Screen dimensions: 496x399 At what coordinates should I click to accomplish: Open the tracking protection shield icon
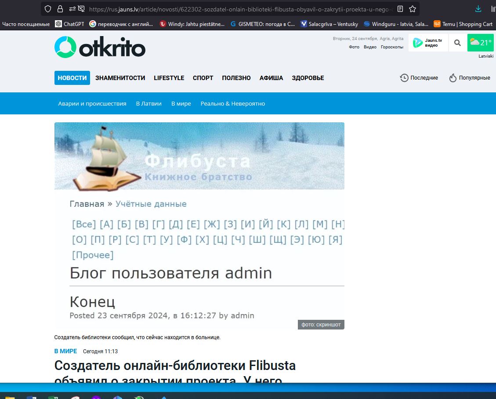(x=48, y=9)
